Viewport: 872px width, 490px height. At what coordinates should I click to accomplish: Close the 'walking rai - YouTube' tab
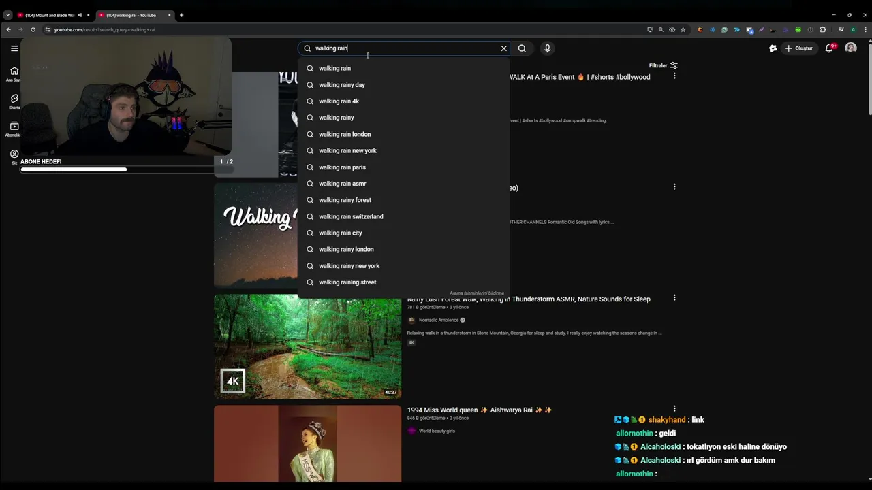[x=169, y=15]
